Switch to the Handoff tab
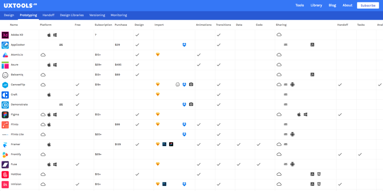383x191 pixels. click(x=48, y=15)
